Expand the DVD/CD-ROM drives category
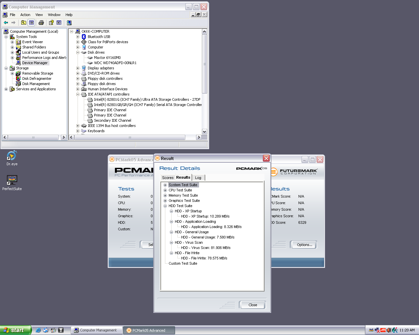Screen dimensions: 419x335 78,73
